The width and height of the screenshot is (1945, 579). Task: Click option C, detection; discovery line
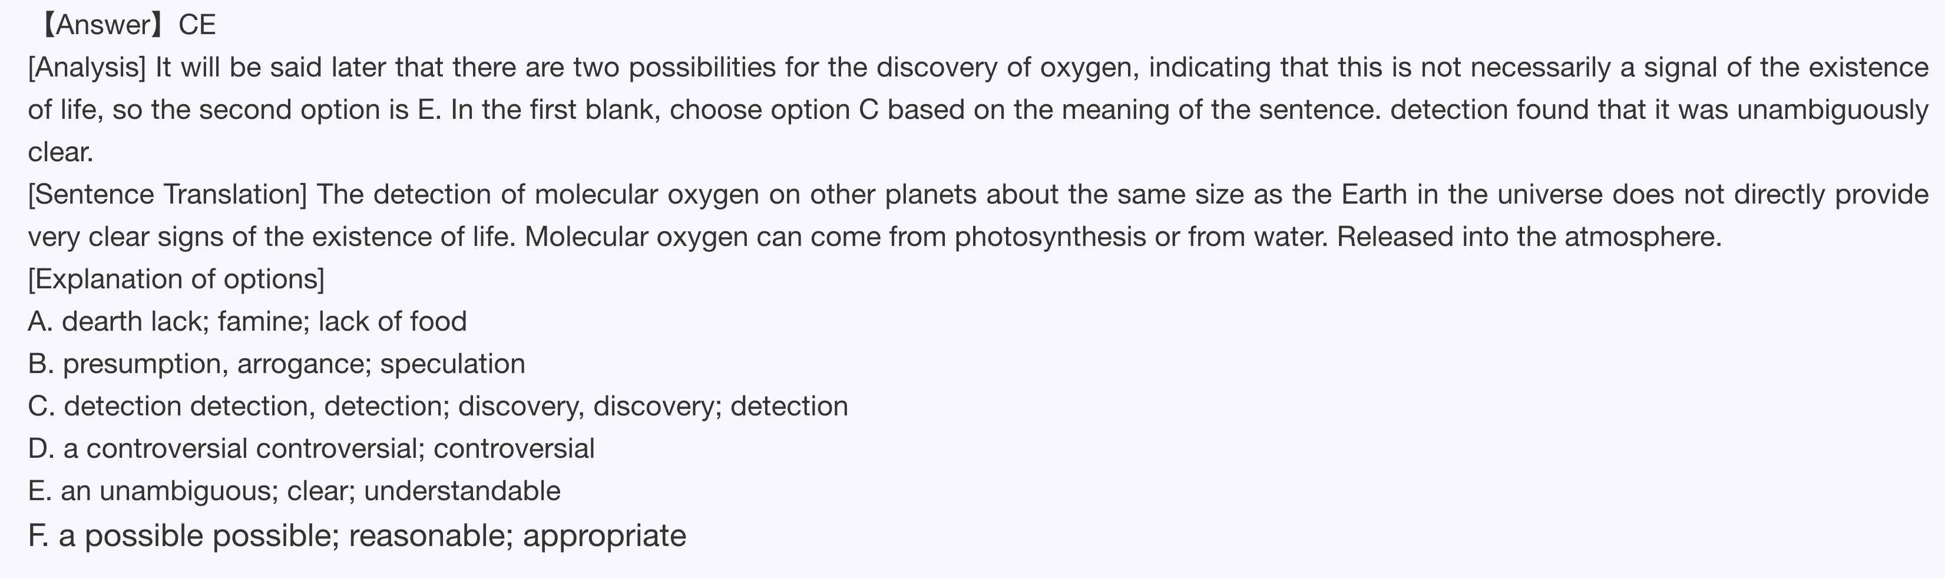coord(438,407)
